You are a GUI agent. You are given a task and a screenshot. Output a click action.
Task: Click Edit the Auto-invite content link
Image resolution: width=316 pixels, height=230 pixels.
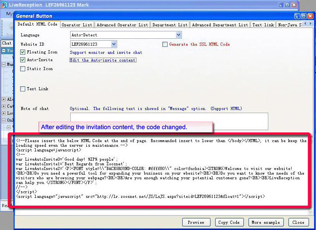(103, 60)
